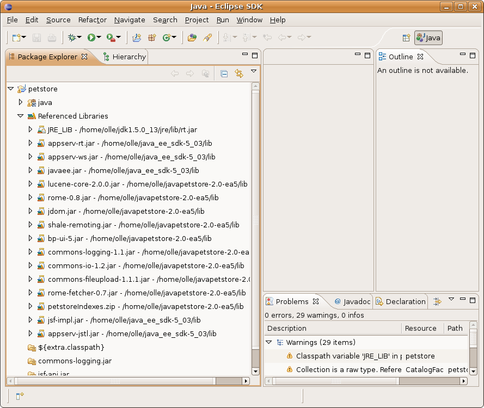Select the commons-io-1.2.jar library
484x408 pixels.
click(x=146, y=265)
